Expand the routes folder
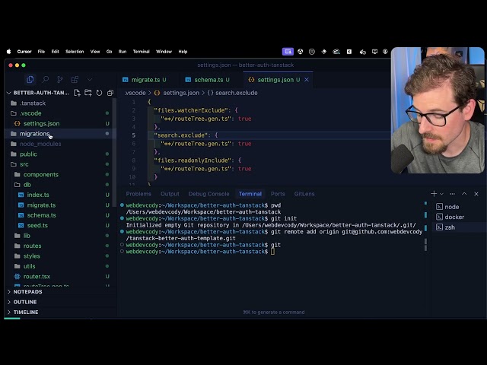The width and height of the screenshot is (487, 365). point(60,246)
